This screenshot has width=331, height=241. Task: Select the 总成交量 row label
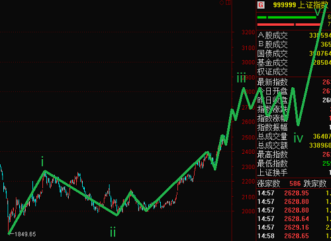coord(273,137)
